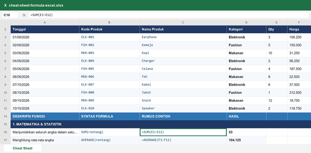Select column C header
This screenshot has width=311, height=153.
click(183, 22)
